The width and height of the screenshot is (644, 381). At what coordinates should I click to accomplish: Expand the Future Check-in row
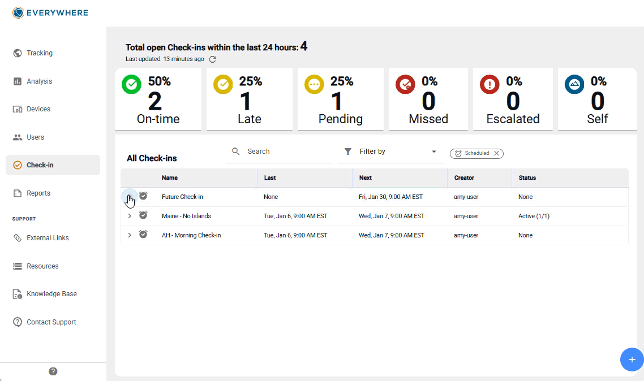pyautogui.click(x=130, y=197)
